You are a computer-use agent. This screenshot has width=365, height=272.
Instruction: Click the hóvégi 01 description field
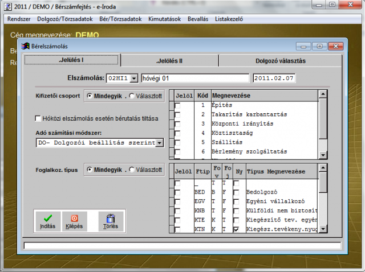click(195, 78)
